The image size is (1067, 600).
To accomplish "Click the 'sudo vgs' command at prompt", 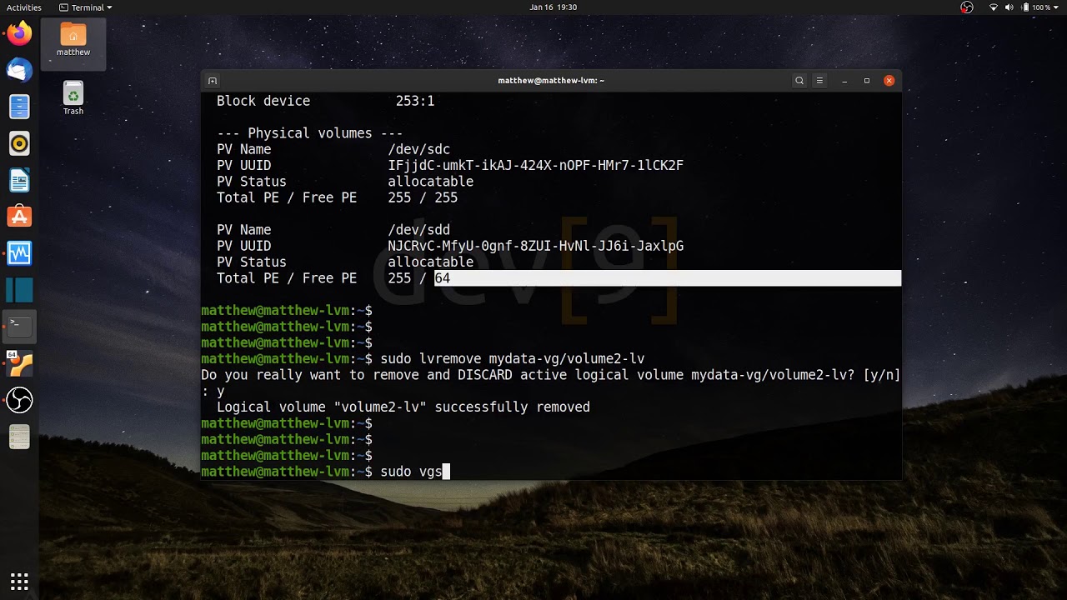I will [x=411, y=472].
